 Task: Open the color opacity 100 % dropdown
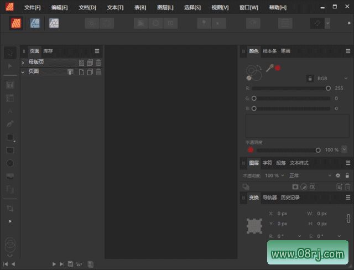(344, 149)
